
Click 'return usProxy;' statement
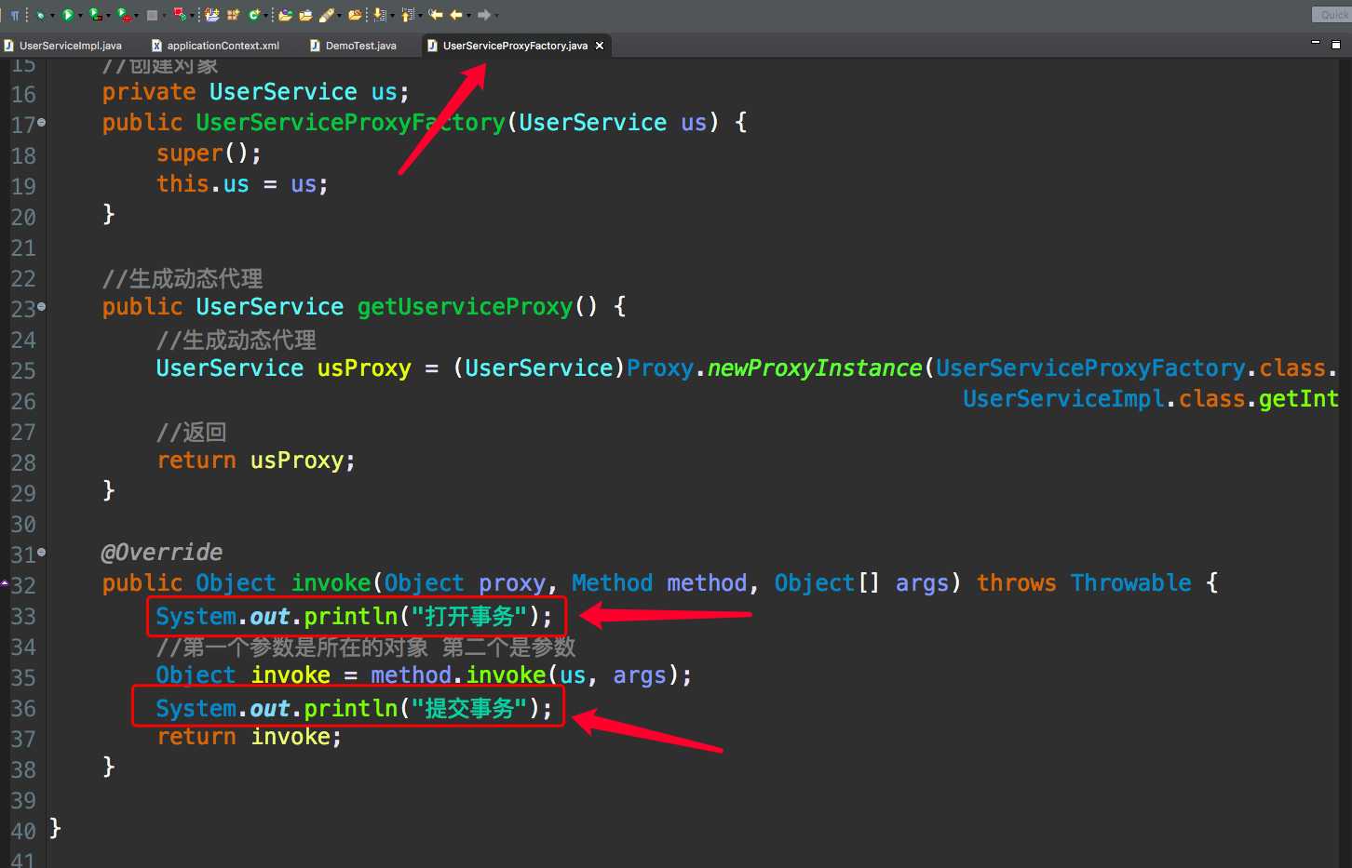pyautogui.click(x=256, y=461)
